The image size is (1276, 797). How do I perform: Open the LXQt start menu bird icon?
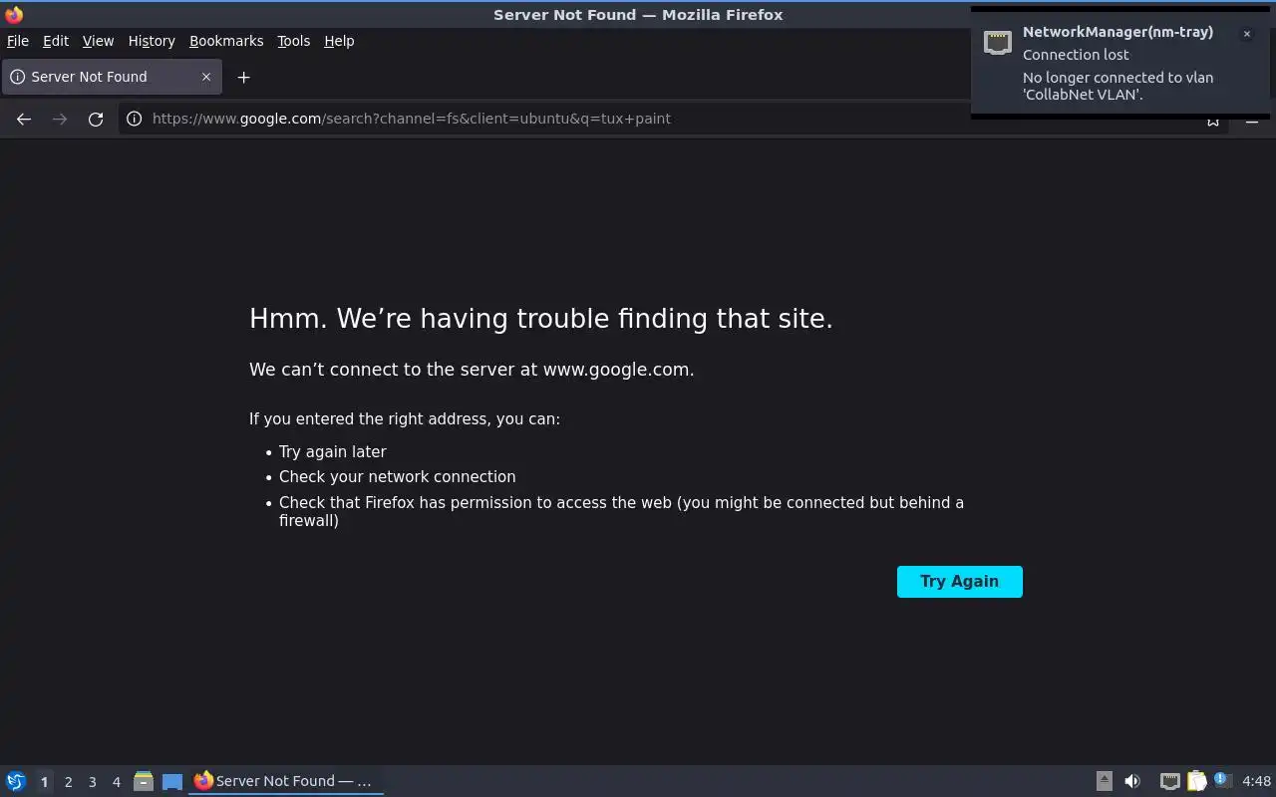(16, 781)
